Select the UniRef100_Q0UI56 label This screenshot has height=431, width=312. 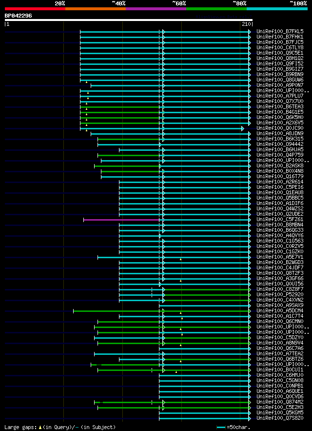point(280,284)
